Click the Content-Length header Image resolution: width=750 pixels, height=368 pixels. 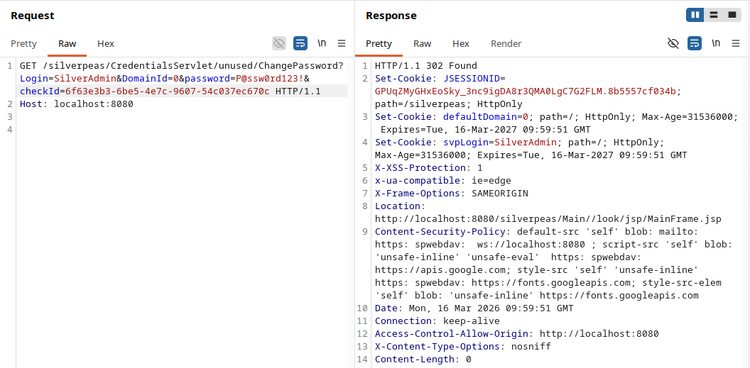coord(423,359)
